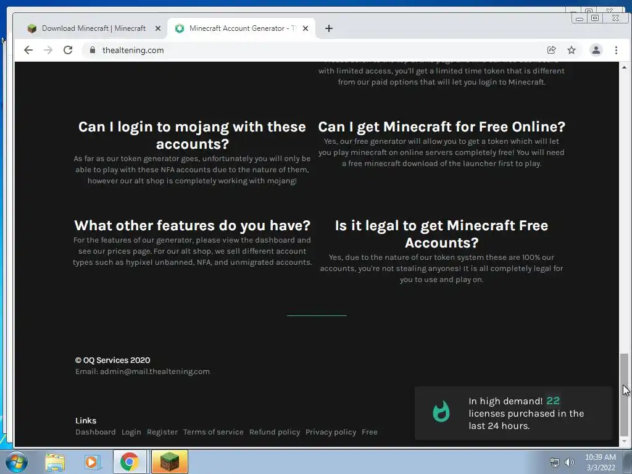The image size is (632, 474).
Task: Click the padlock site info icon
Action: point(93,50)
